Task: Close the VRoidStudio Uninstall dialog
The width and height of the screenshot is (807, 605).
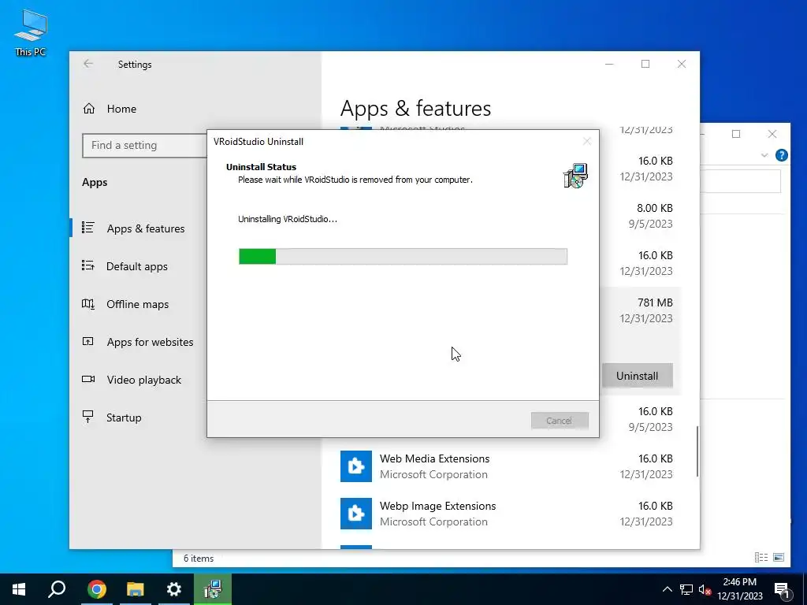Action: [586, 142]
